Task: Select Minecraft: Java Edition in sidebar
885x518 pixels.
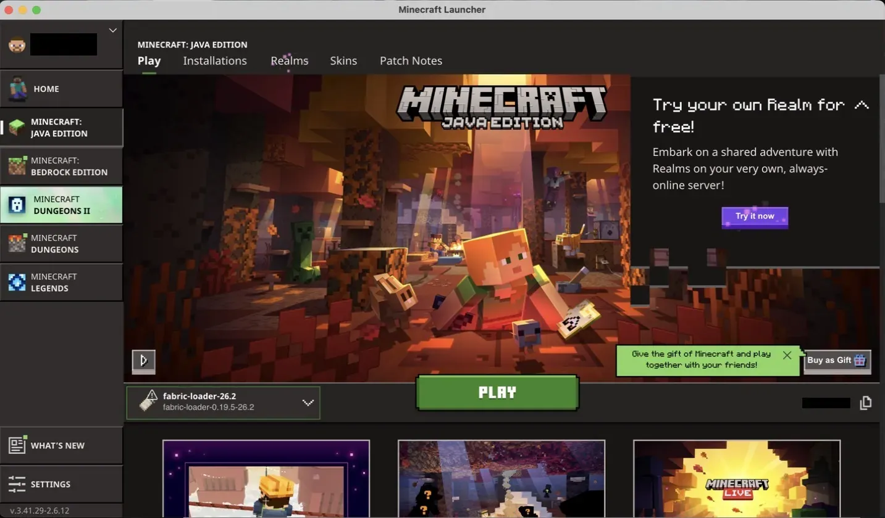Action: pos(61,128)
